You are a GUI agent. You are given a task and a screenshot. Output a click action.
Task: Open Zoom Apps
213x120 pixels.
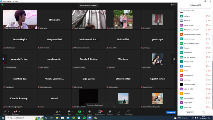pyautogui.click(x=118, y=112)
